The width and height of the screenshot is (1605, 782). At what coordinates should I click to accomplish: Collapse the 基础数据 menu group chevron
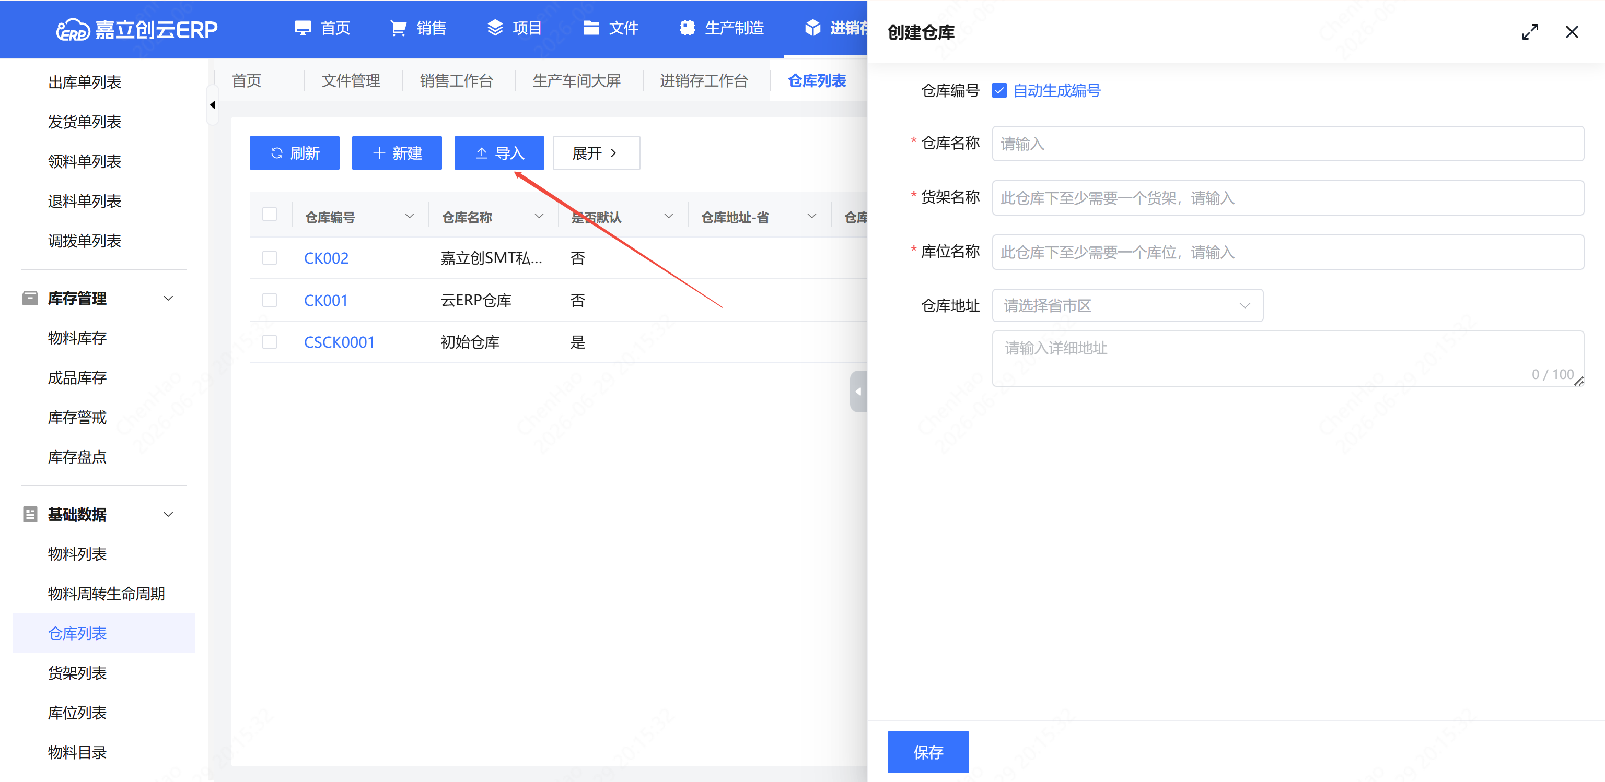168,514
